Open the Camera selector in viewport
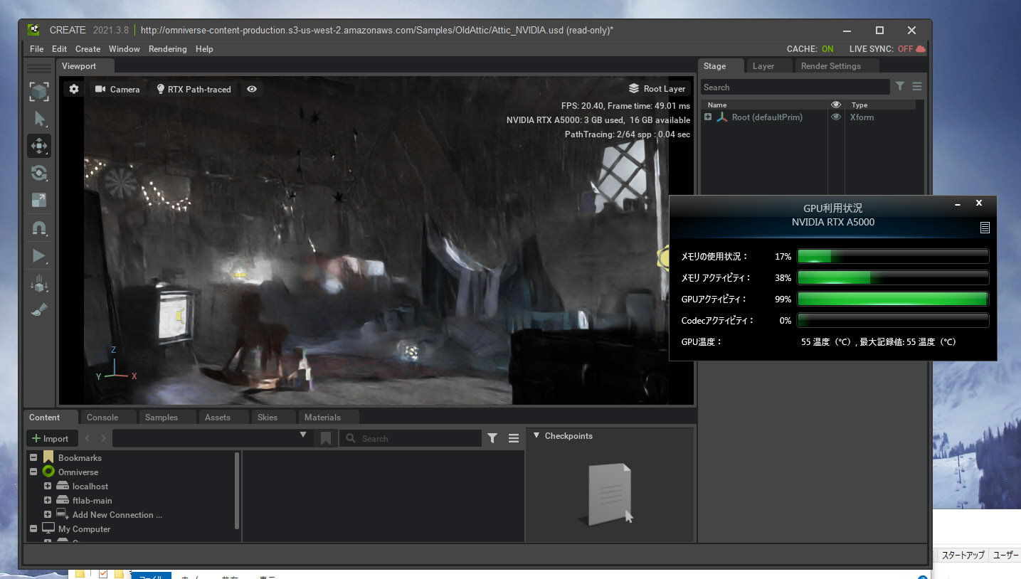Viewport: 1021px width, 579px height. (x=117, y=89)
